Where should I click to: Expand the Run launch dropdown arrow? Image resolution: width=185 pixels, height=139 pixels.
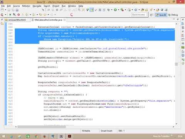(118, 10)
